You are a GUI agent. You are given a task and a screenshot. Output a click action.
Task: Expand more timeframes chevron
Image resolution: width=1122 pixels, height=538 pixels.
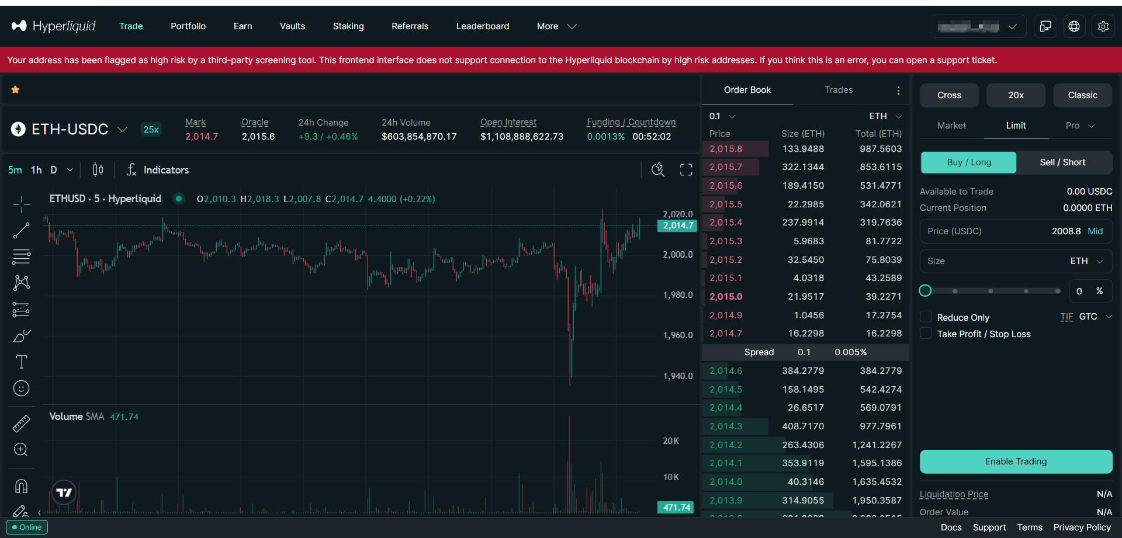(70, 170)
